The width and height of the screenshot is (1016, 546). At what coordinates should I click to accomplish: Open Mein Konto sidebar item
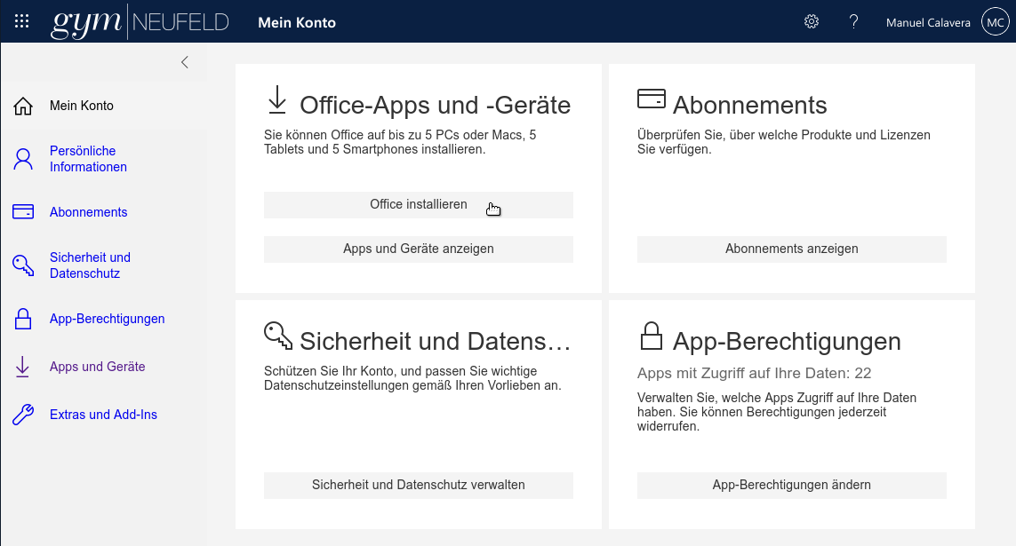point(81,106)
